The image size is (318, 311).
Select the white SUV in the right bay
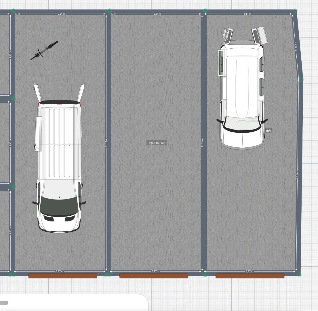(x=242, y=92)
